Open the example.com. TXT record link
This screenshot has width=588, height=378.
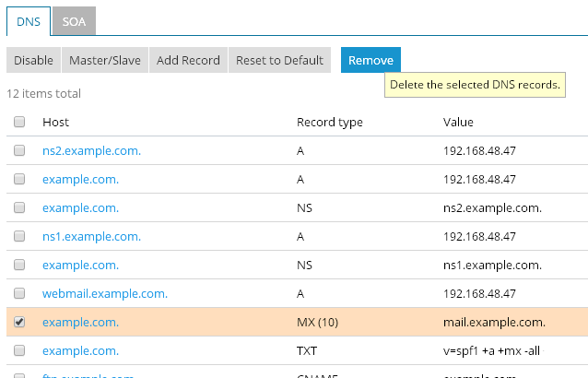[80, 350]
